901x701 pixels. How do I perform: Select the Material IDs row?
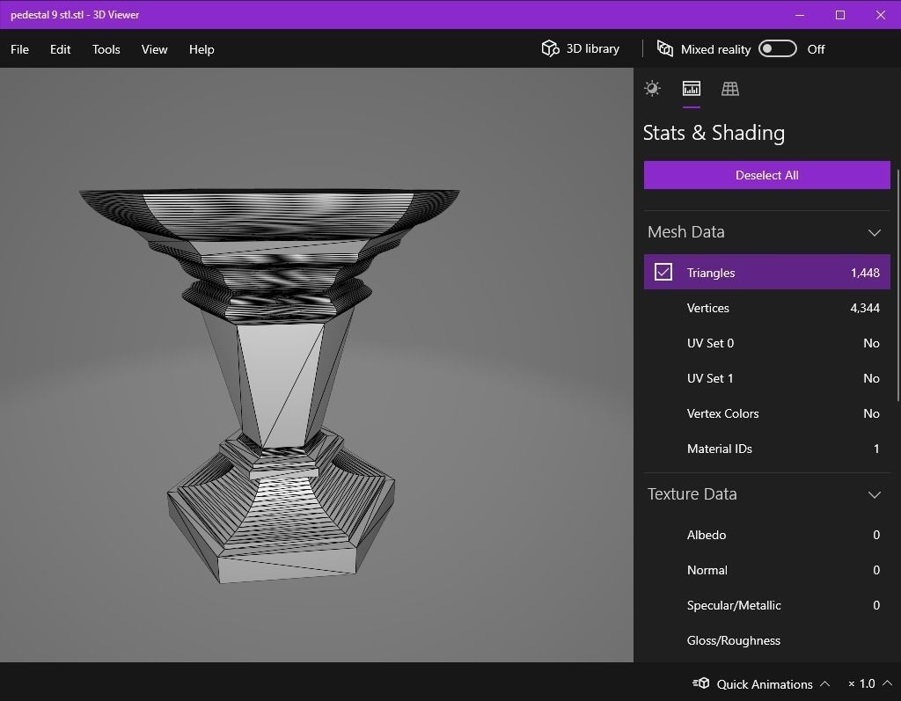[x=766, y=449]
